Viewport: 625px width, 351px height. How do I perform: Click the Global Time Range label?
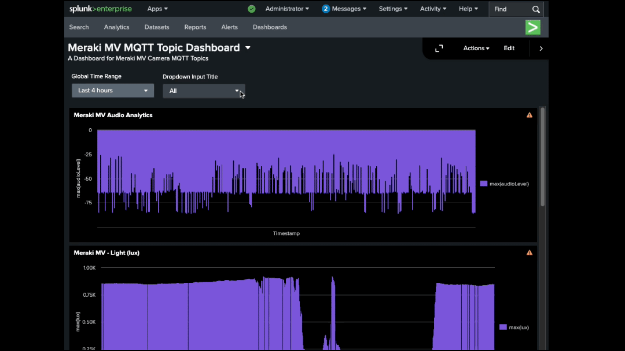click(97, 76)
